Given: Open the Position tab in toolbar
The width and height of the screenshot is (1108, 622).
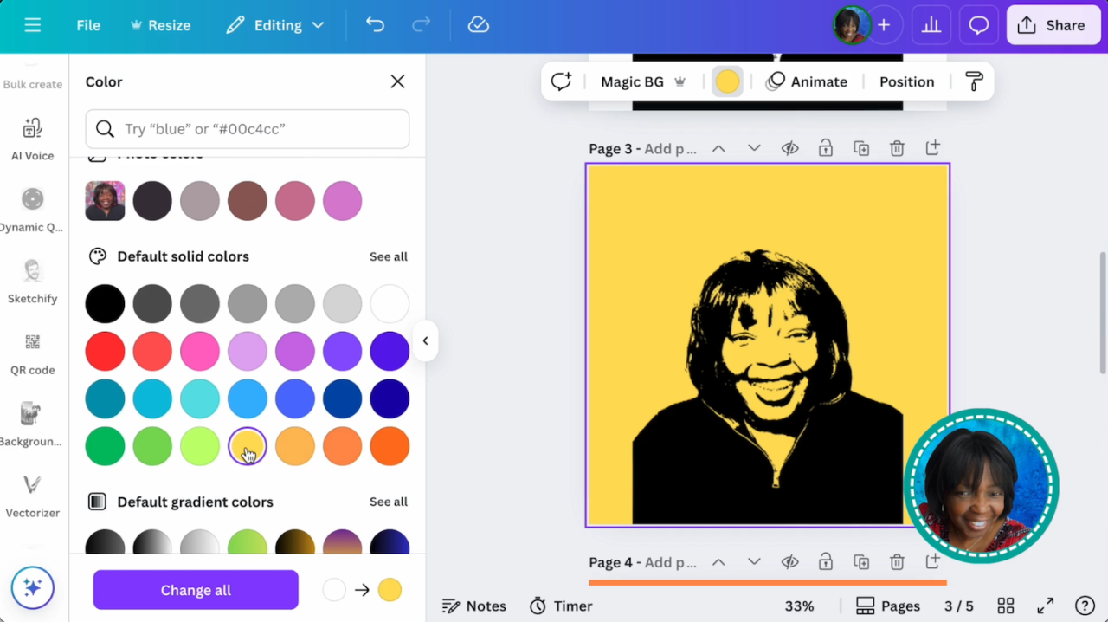Looking at the screenshot, I should click(x=906, y=81).
